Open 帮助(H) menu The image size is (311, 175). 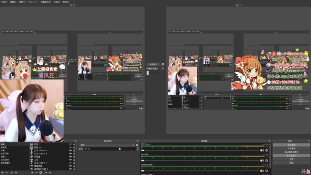(66, 2)
